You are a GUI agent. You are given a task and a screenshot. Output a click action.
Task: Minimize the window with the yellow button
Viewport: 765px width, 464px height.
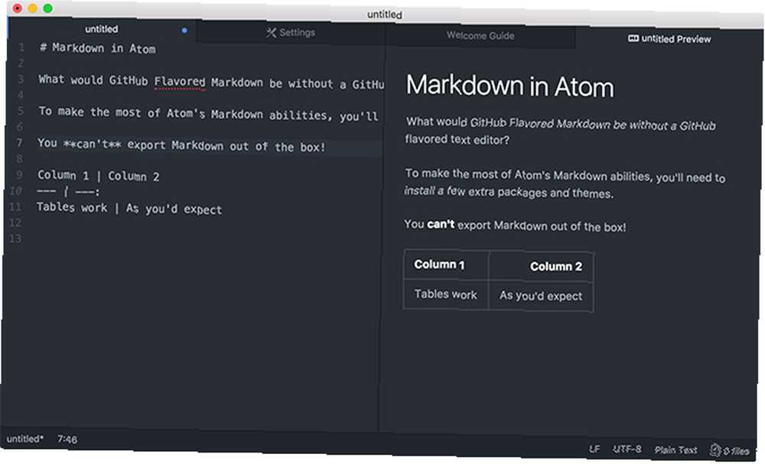click(32, 8)
